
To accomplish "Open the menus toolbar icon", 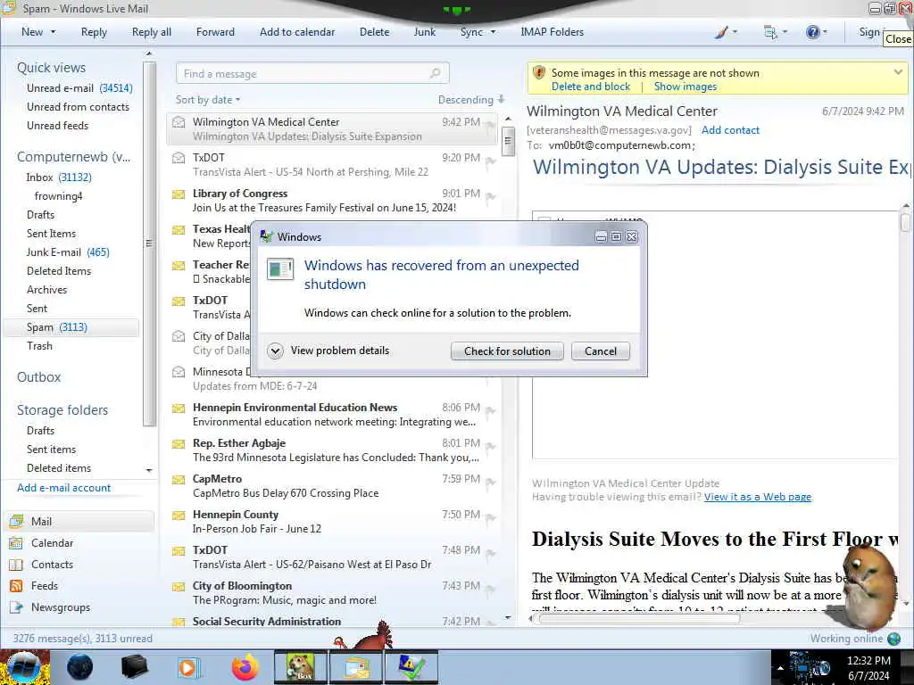I will pyautogui.click(x=770, y=33).
